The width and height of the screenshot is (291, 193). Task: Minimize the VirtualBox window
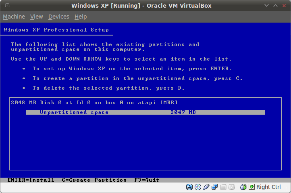pyautogui.click(x=267, y=5)
